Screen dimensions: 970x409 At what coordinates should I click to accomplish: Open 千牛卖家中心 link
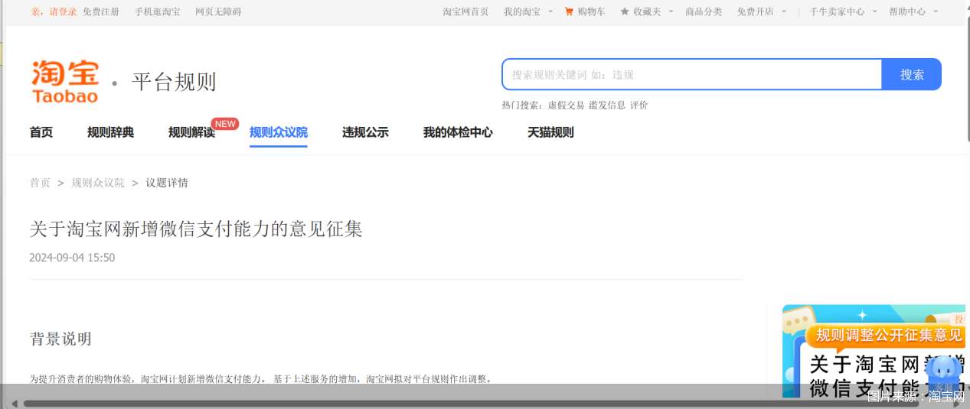pyautogui.click(x=838, y=11)
